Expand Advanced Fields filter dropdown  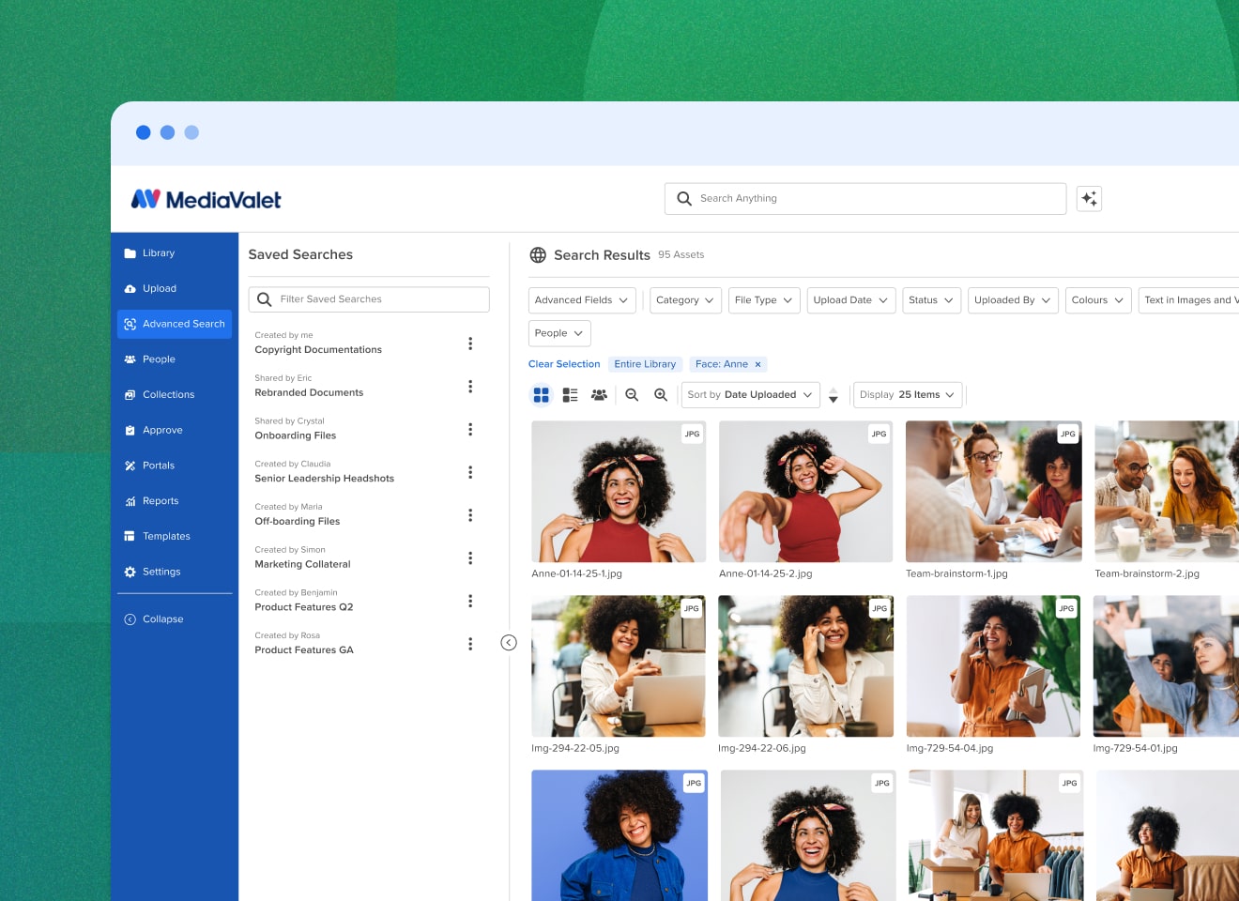[x=582, y=300]
